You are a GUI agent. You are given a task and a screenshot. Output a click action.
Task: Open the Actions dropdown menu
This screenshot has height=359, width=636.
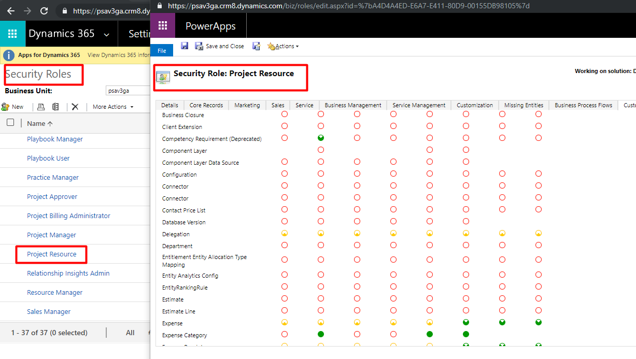(283, 46)
